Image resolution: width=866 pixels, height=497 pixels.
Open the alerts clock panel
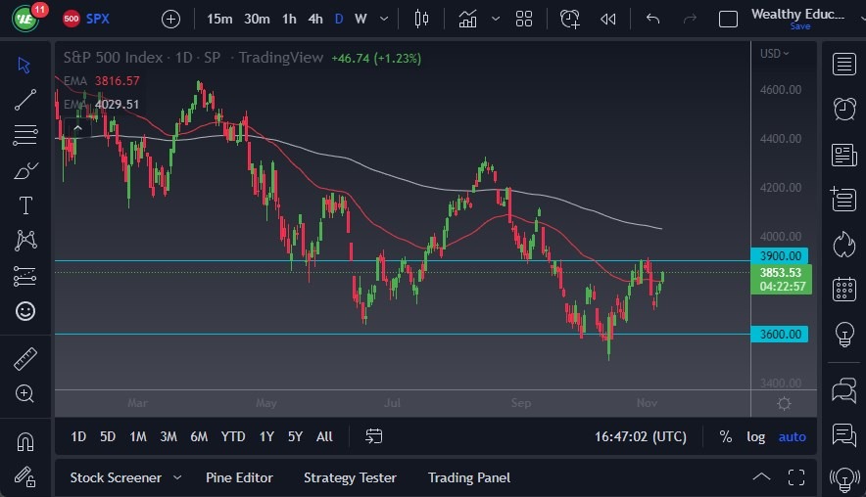tap(843, 110)
